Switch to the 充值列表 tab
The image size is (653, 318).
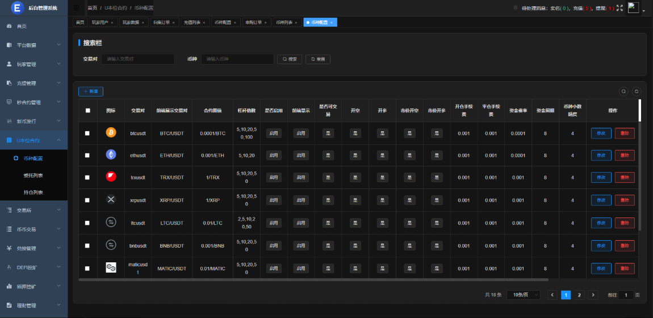192,22
